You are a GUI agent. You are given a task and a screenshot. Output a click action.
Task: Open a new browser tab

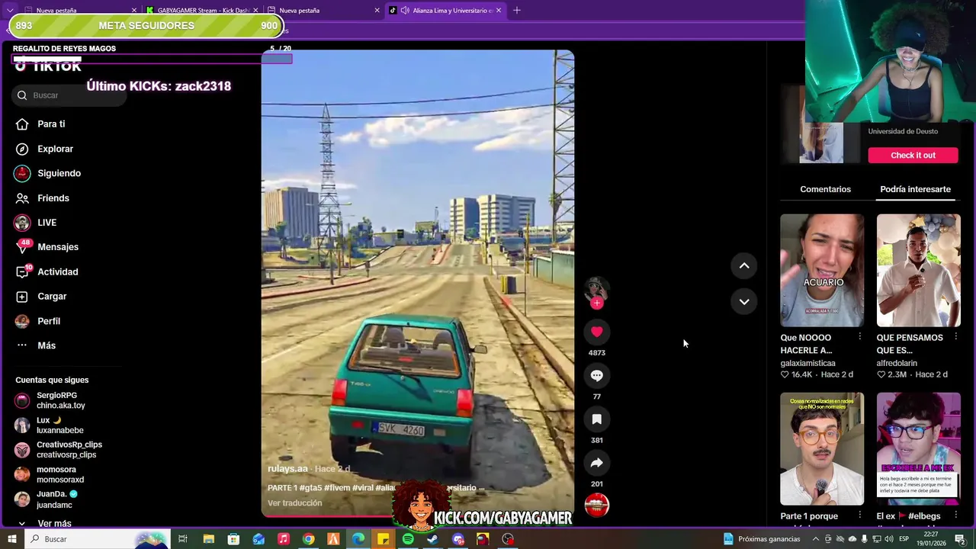click(517, 11)
